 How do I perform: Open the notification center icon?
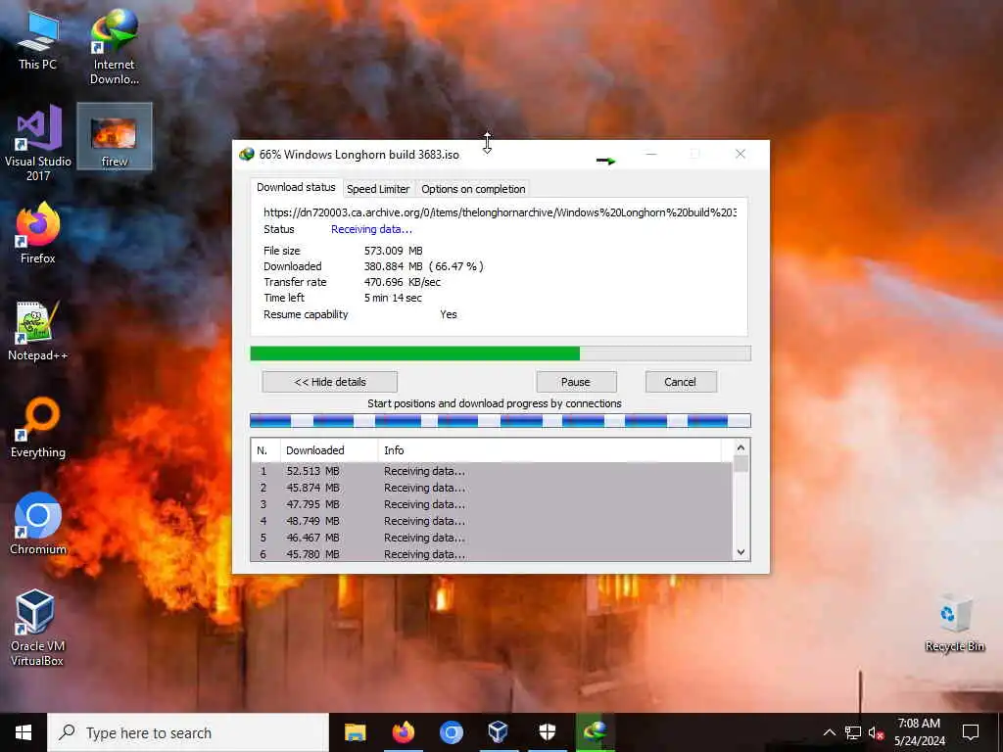[x=971, y=732]
